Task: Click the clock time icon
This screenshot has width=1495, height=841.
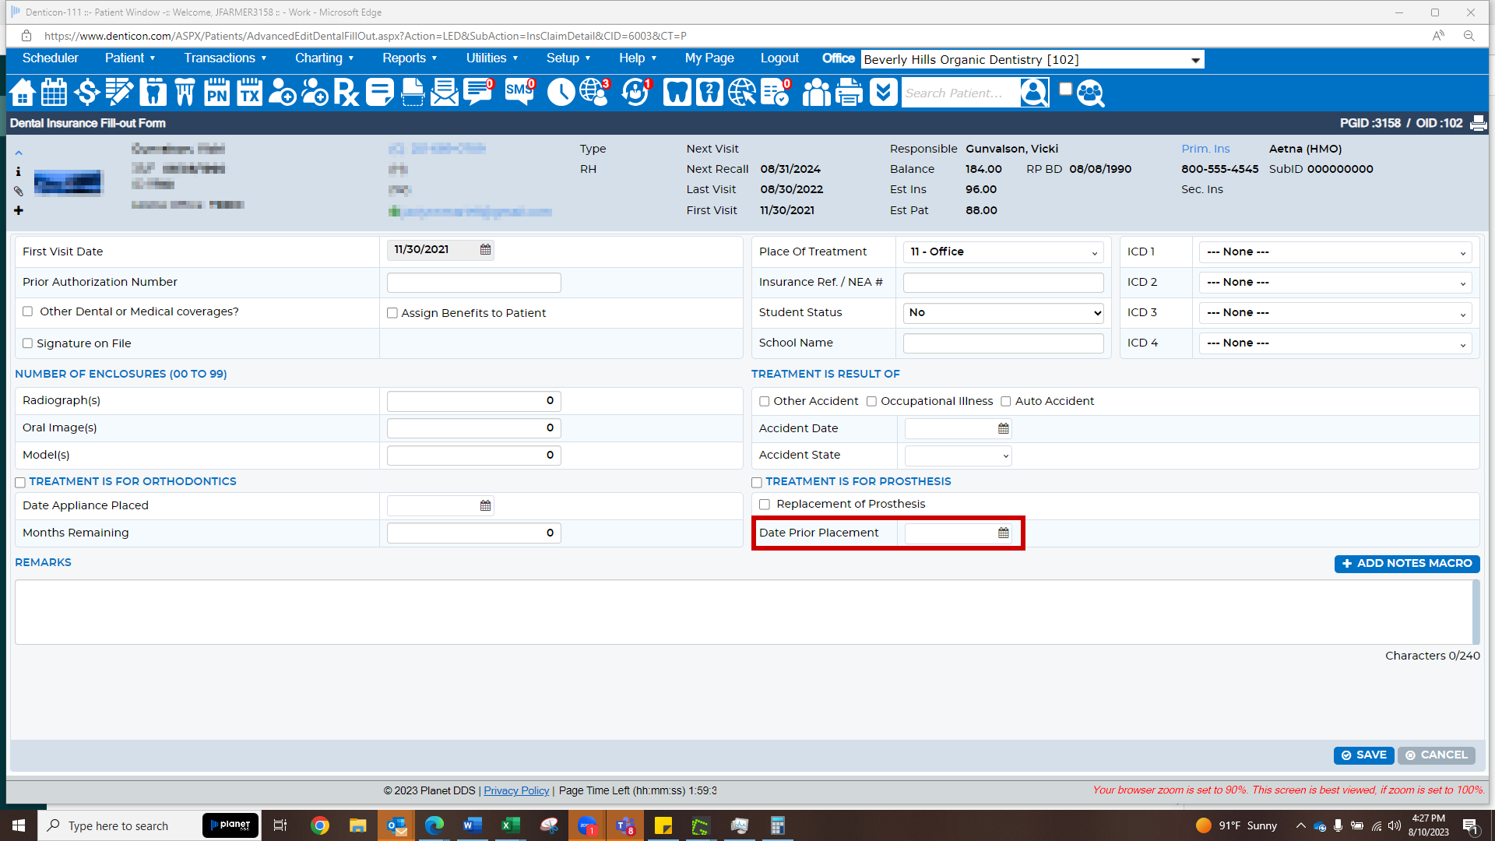Action: [561, 93]
